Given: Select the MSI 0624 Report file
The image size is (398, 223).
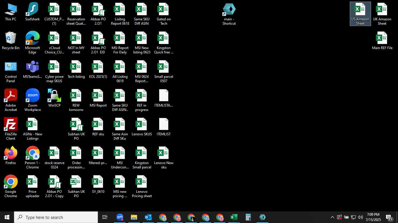Looking at the screenshot, I should tap(142, 72).
